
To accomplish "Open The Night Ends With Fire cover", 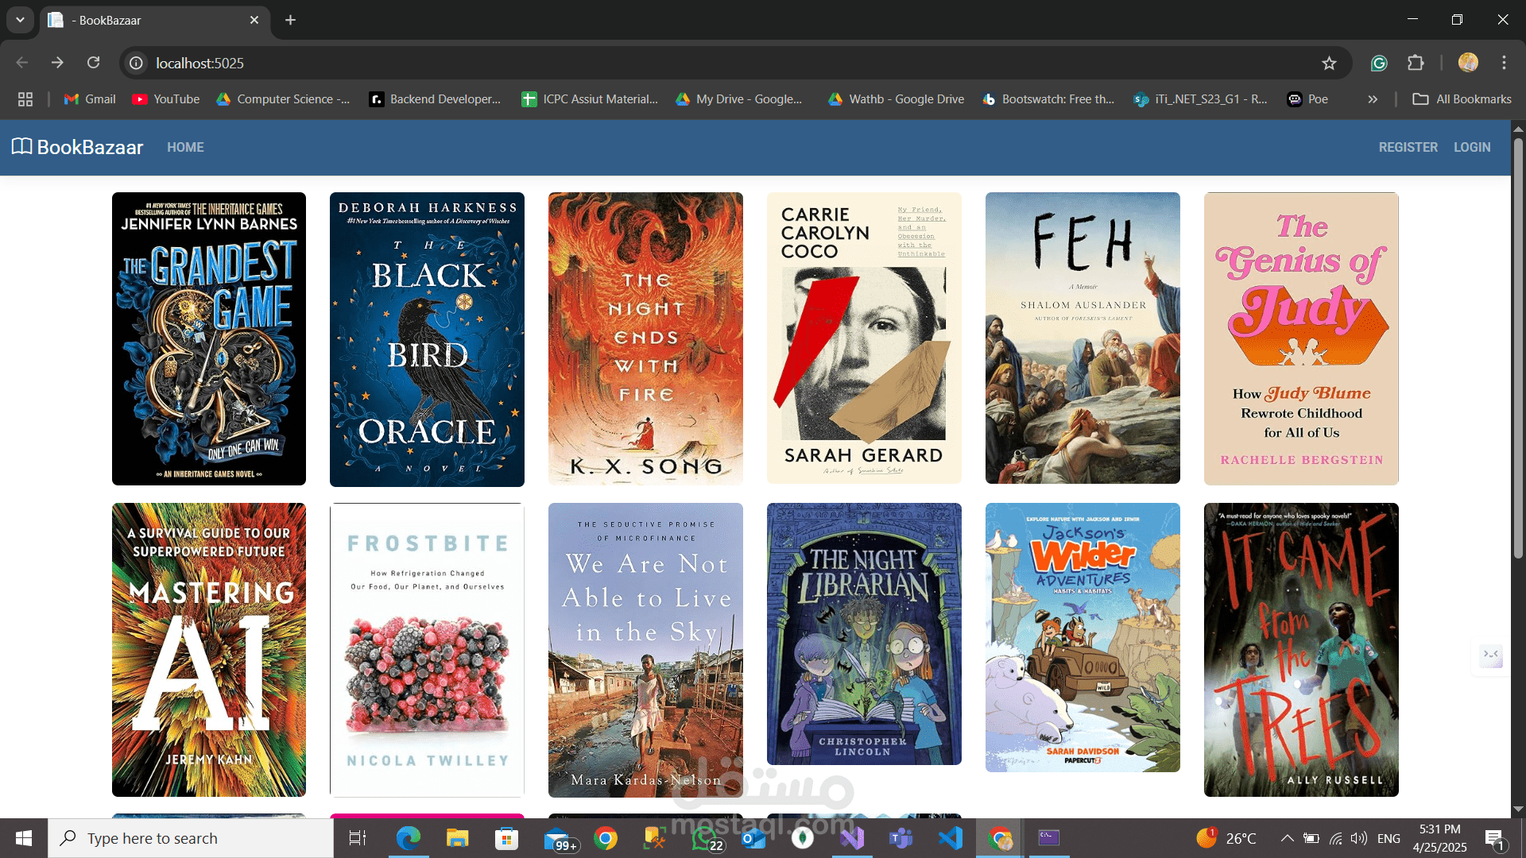I will pos(645,338).
